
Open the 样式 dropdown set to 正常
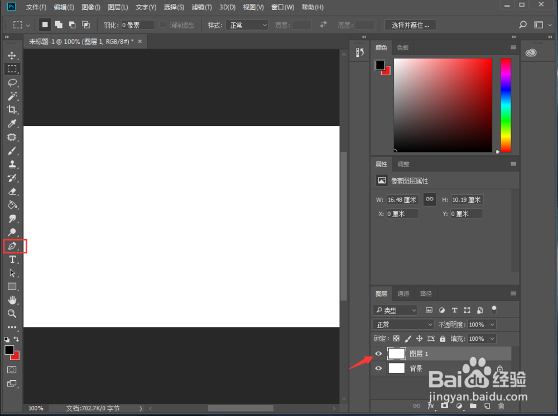click(247, 25)
